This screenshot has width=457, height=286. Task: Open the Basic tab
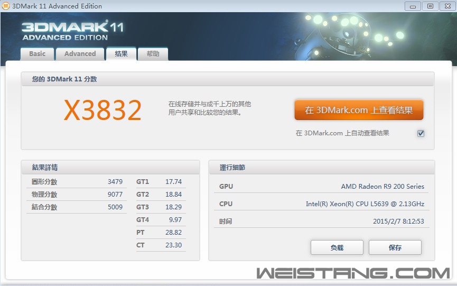click(38, 54)
